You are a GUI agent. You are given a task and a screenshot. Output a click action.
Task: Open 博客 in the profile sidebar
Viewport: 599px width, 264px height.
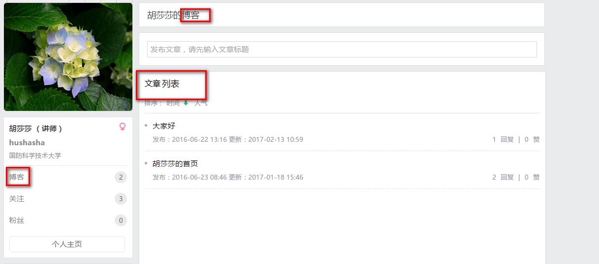coord(17,177)
